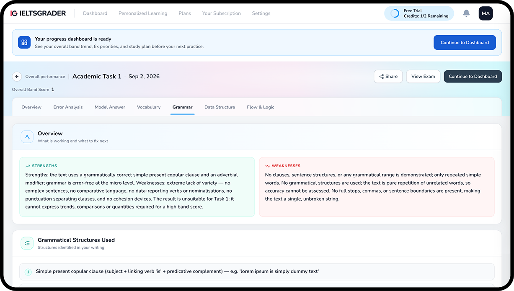This screenshot has width=514, height=291.
Task: Open Personalized Learning in navigation
Action: (143, 13)
